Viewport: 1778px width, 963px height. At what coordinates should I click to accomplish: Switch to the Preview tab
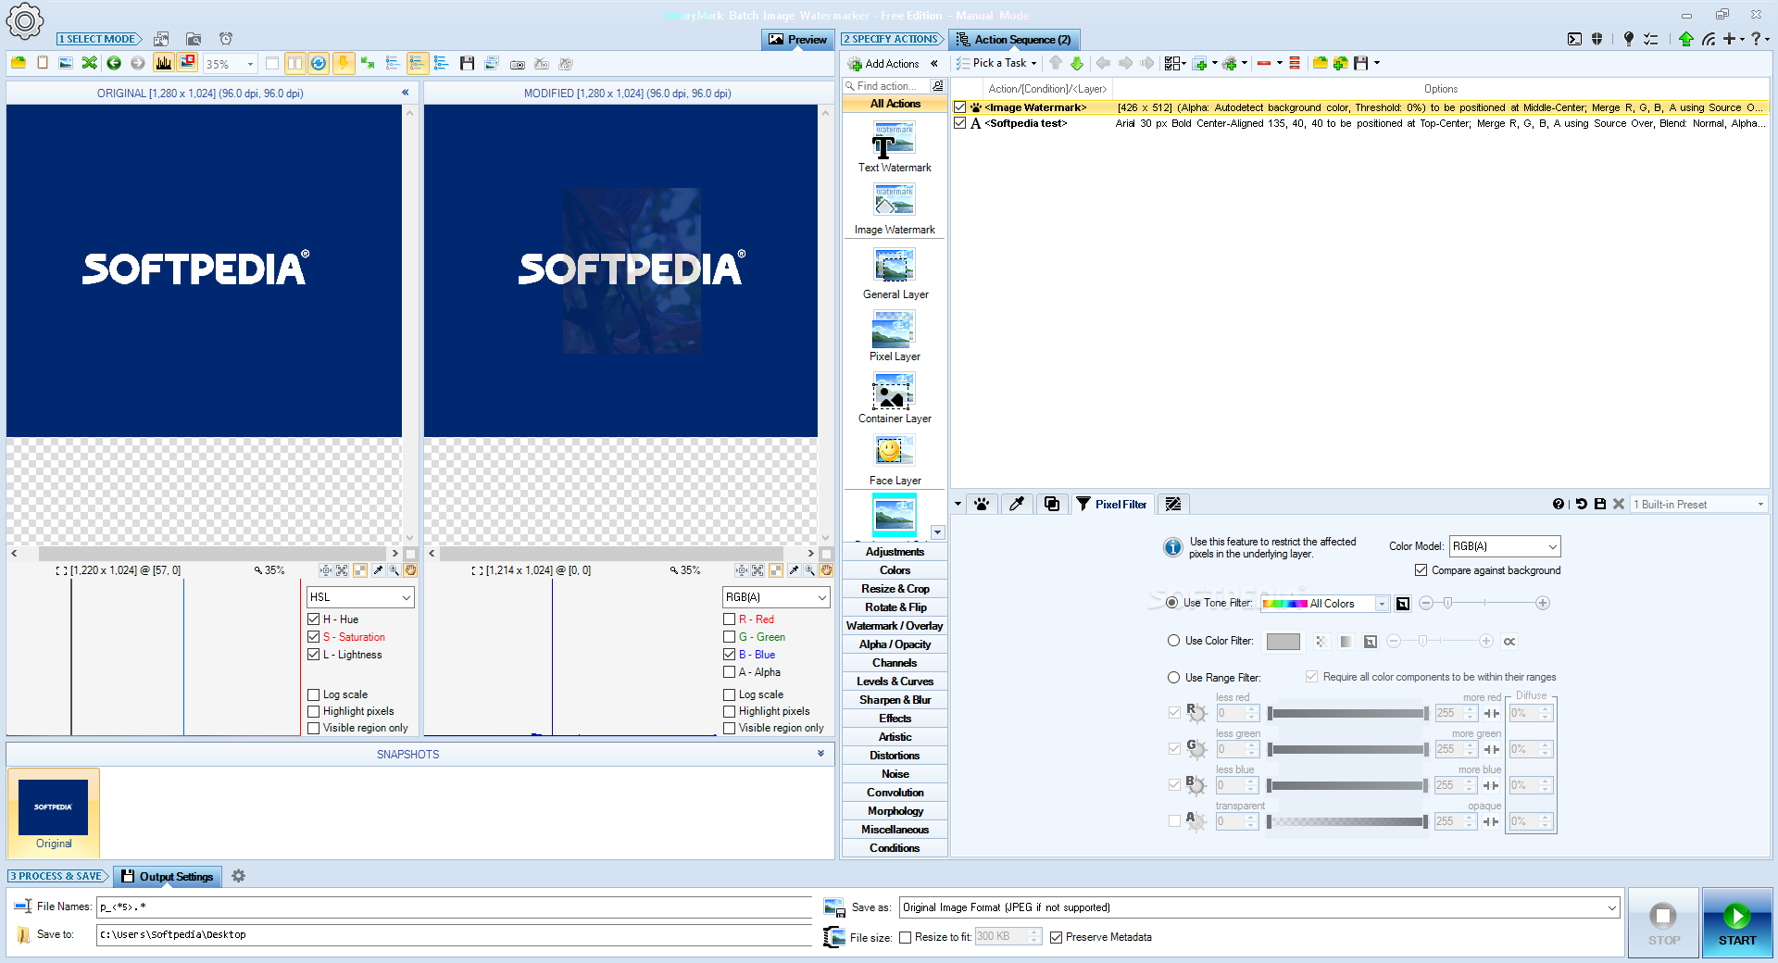click(797, 40)
